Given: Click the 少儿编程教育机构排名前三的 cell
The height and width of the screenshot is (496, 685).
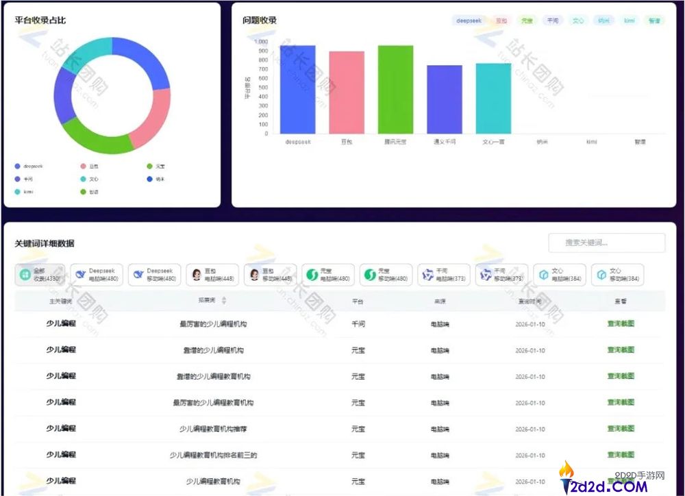Looking at the screenshot, I should (x=213, y=455).
